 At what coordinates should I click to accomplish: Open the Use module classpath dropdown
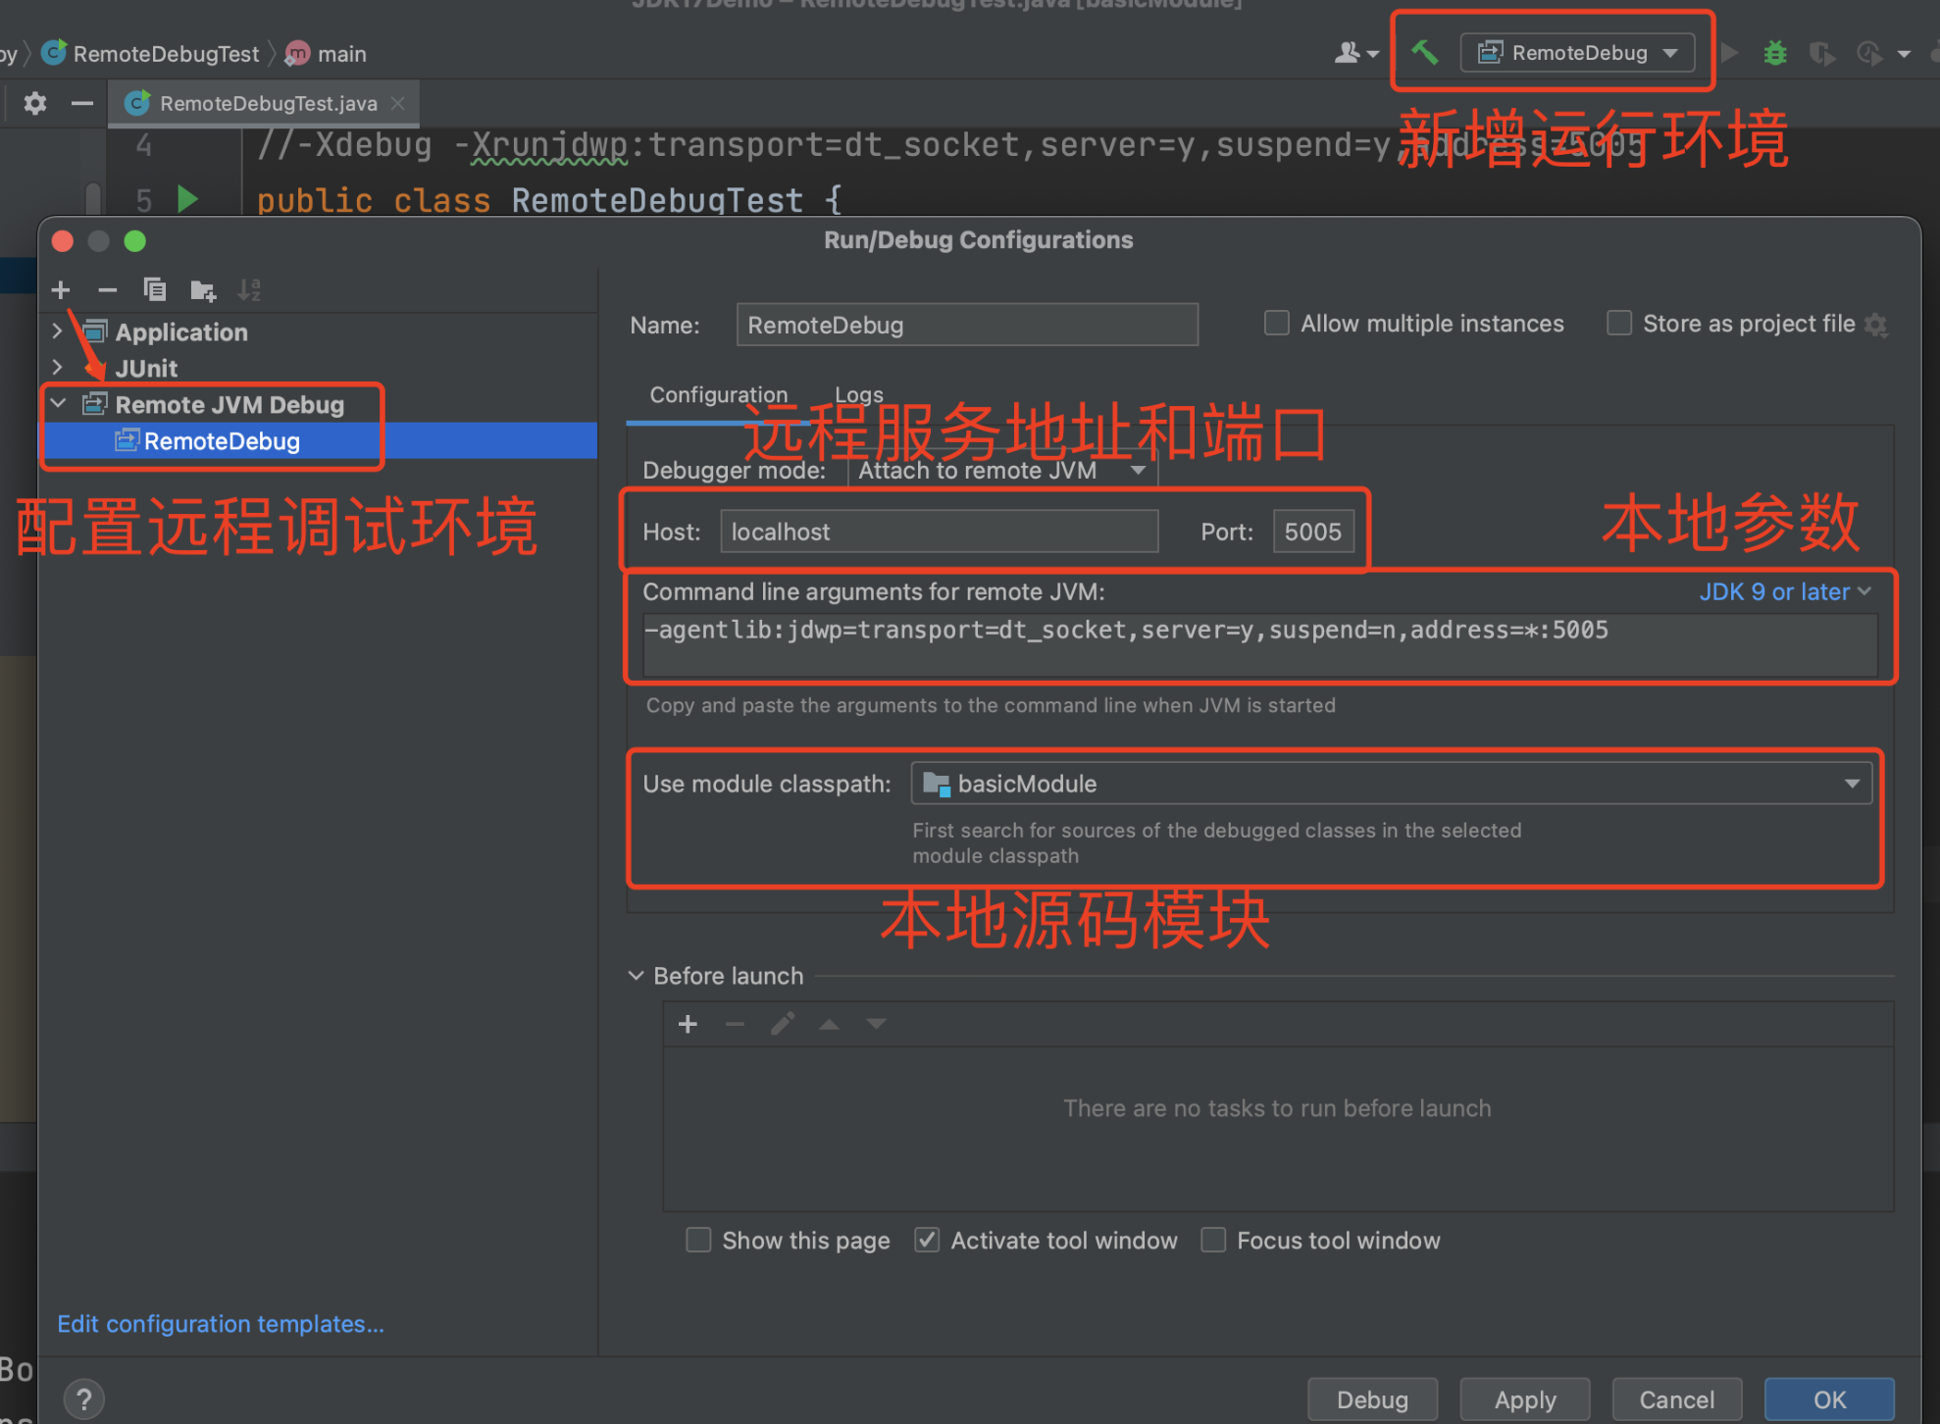(1391, 784)
